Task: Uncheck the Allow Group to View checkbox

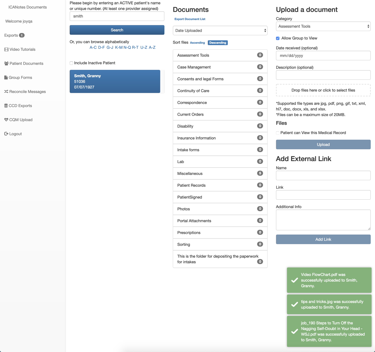Action: [278, 38]
